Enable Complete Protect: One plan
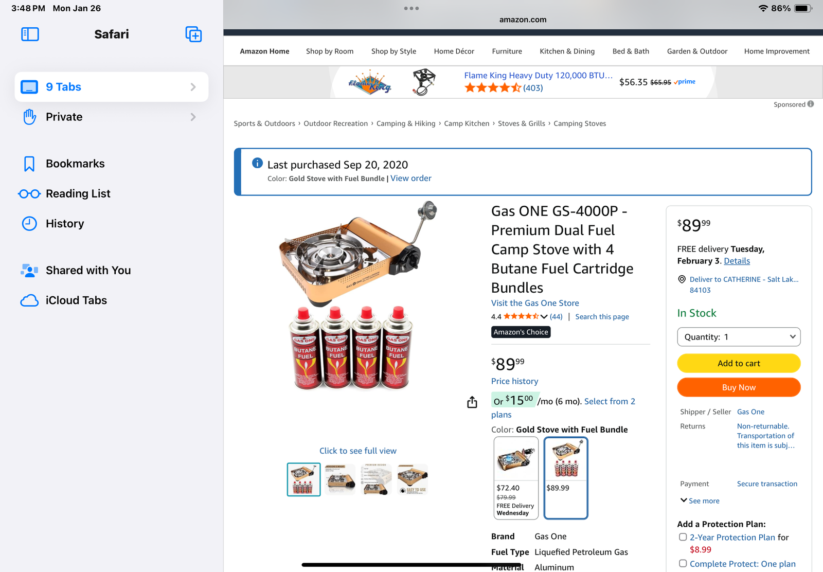The width and height of the screenshot is (823, 572). pyautogui.click(x=683, y=563)
